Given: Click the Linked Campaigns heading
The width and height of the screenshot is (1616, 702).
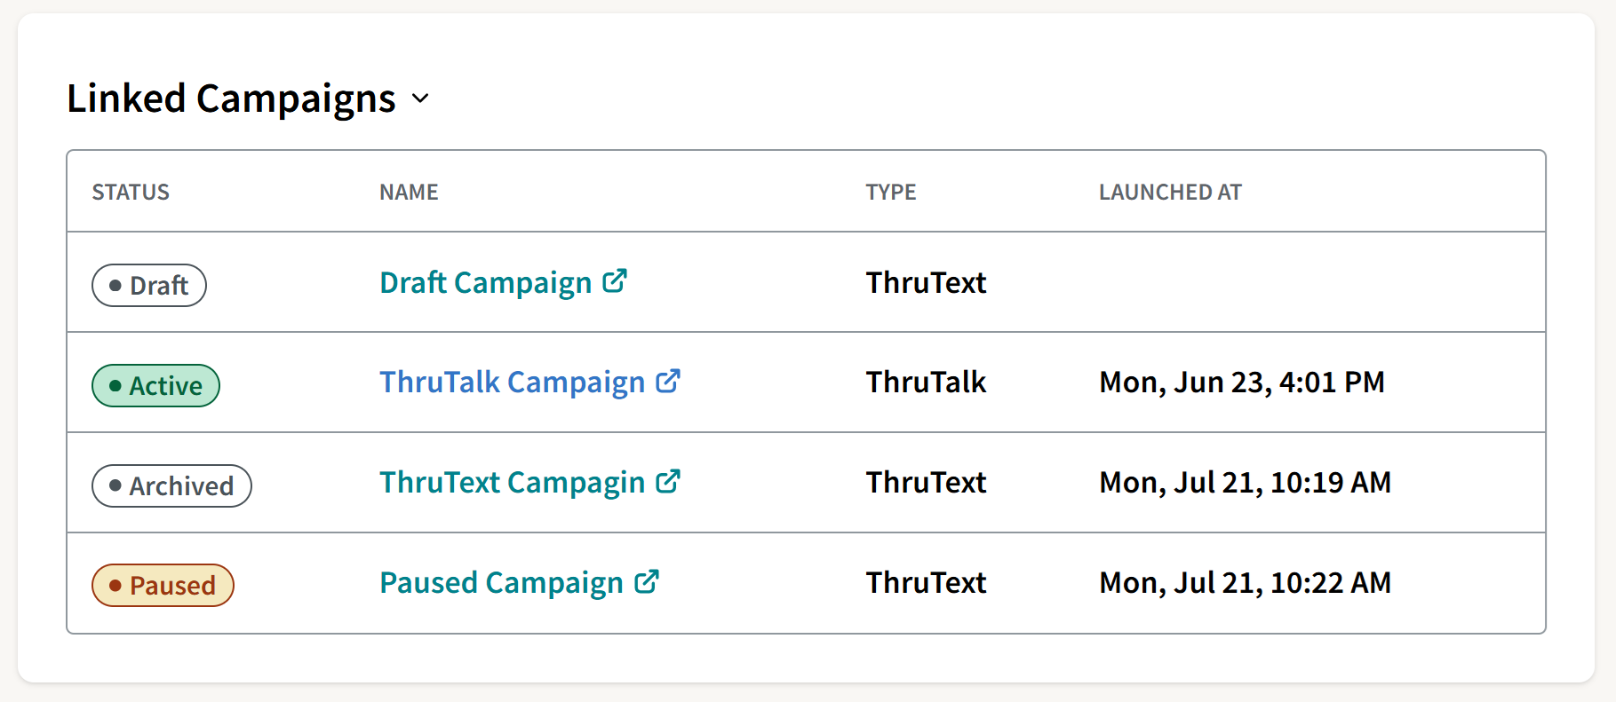Looking at the screenshot, I should [231, 99].
